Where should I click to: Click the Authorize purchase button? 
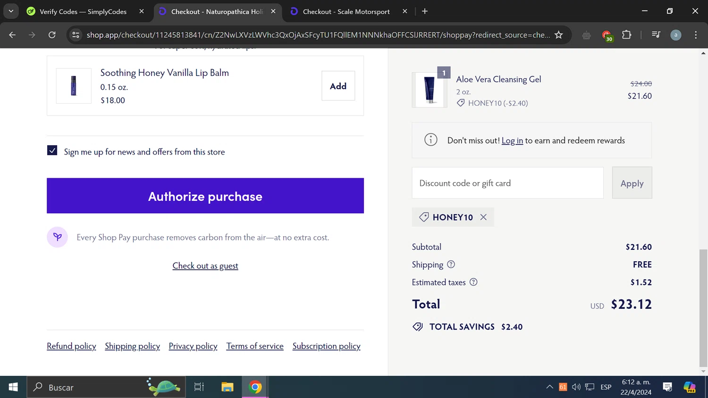coord(205,196)
